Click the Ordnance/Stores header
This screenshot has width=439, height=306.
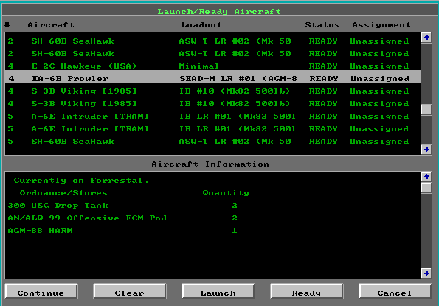tap(63, 193)
